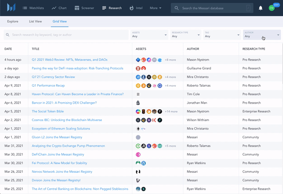Click the Dvision asset icon

[x=138, y=180]
